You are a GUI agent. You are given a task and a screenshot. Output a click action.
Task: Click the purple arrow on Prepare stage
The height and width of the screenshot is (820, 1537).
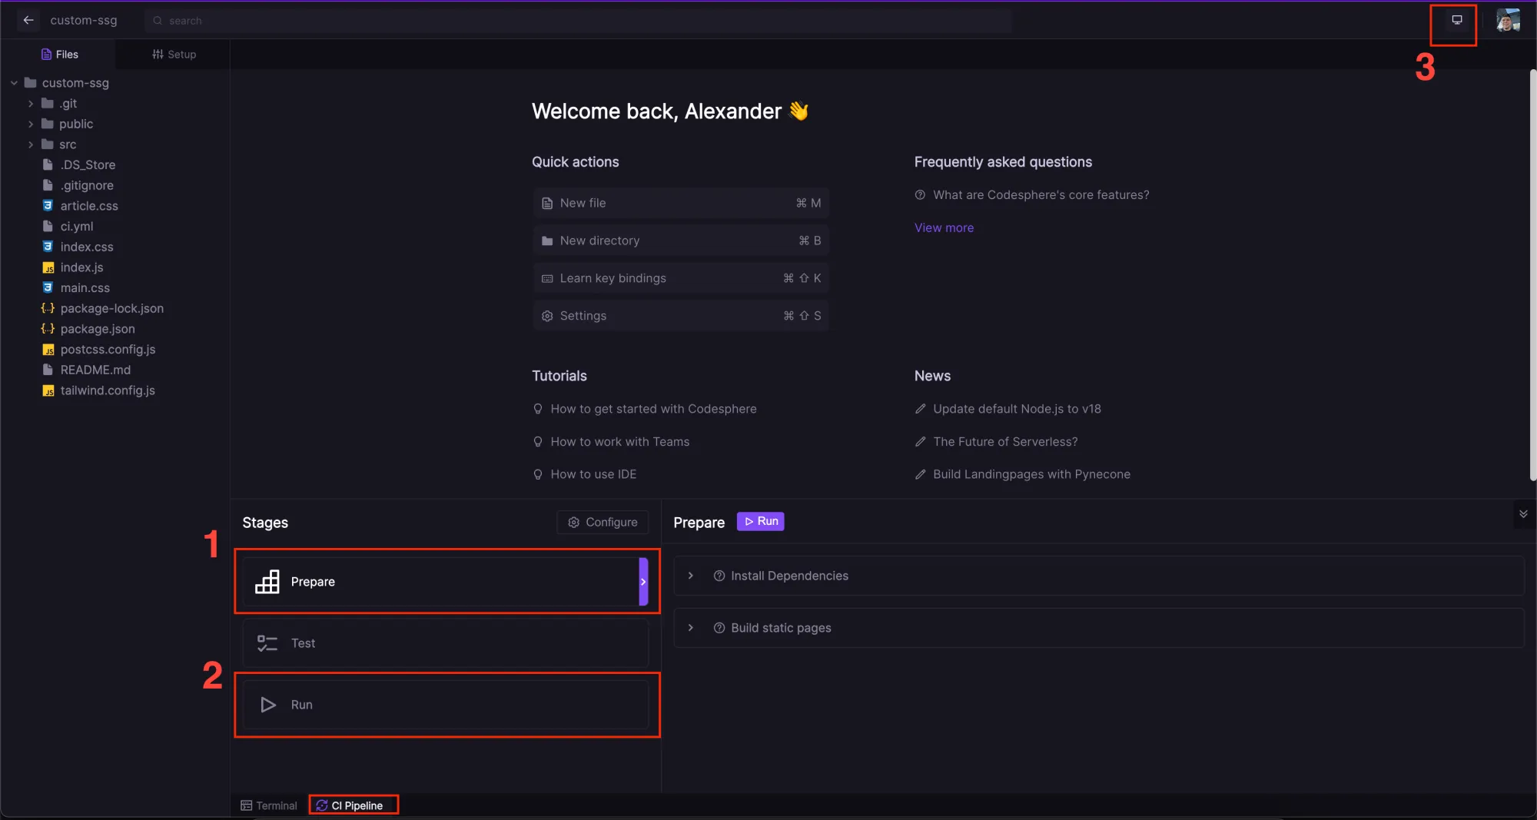tap(643, 582)
